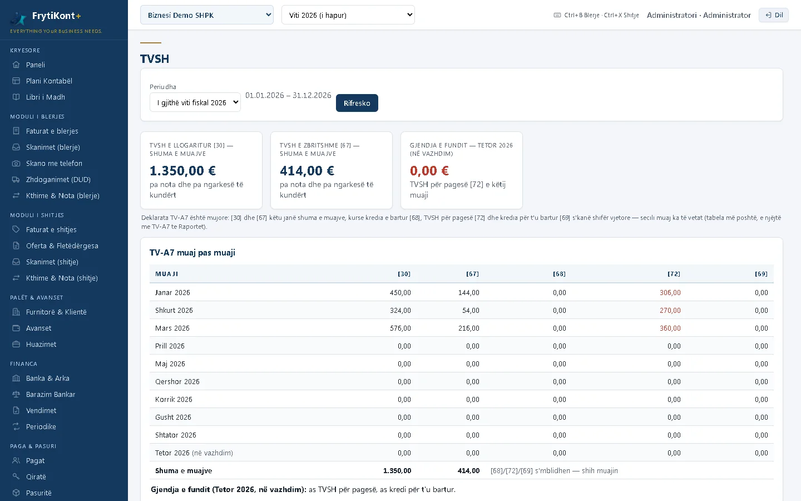This screenshot has width=801, height=501.
Task: Click the Oferta & Fletëdërgesa document icon
Action: [16, 245]
